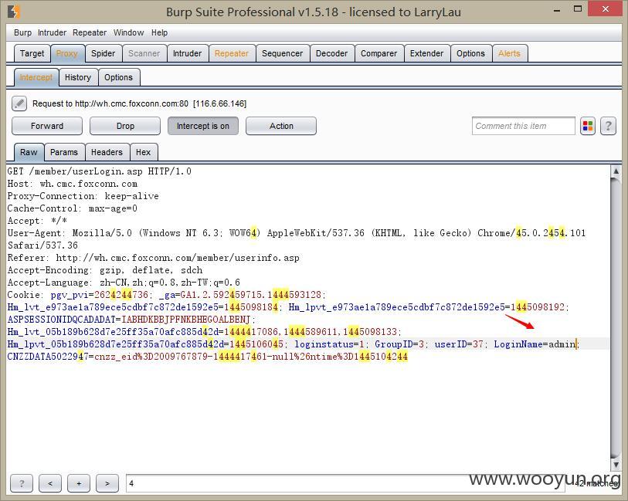
Task: Click the search help question button at bottom
Action: click(22, 483)
